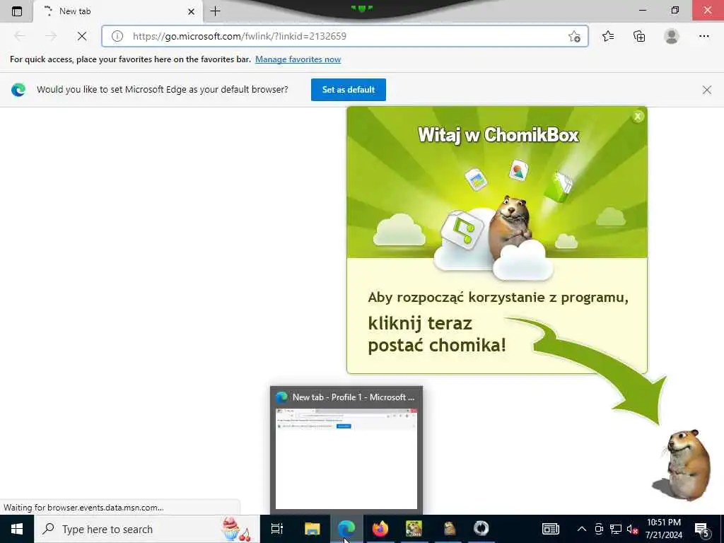This screenshot has height=543, width=724.
Task: Select the Edge window preview thumbnail
Action: [346, 458]
